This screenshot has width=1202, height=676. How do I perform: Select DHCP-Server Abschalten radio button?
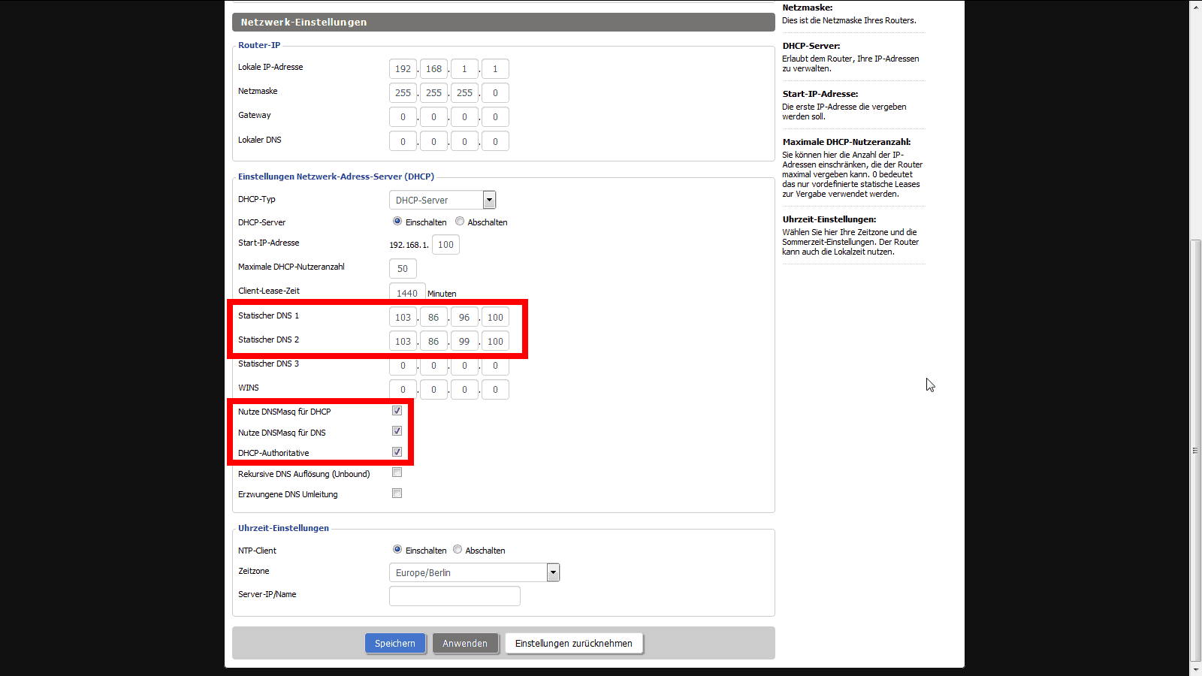460,221
